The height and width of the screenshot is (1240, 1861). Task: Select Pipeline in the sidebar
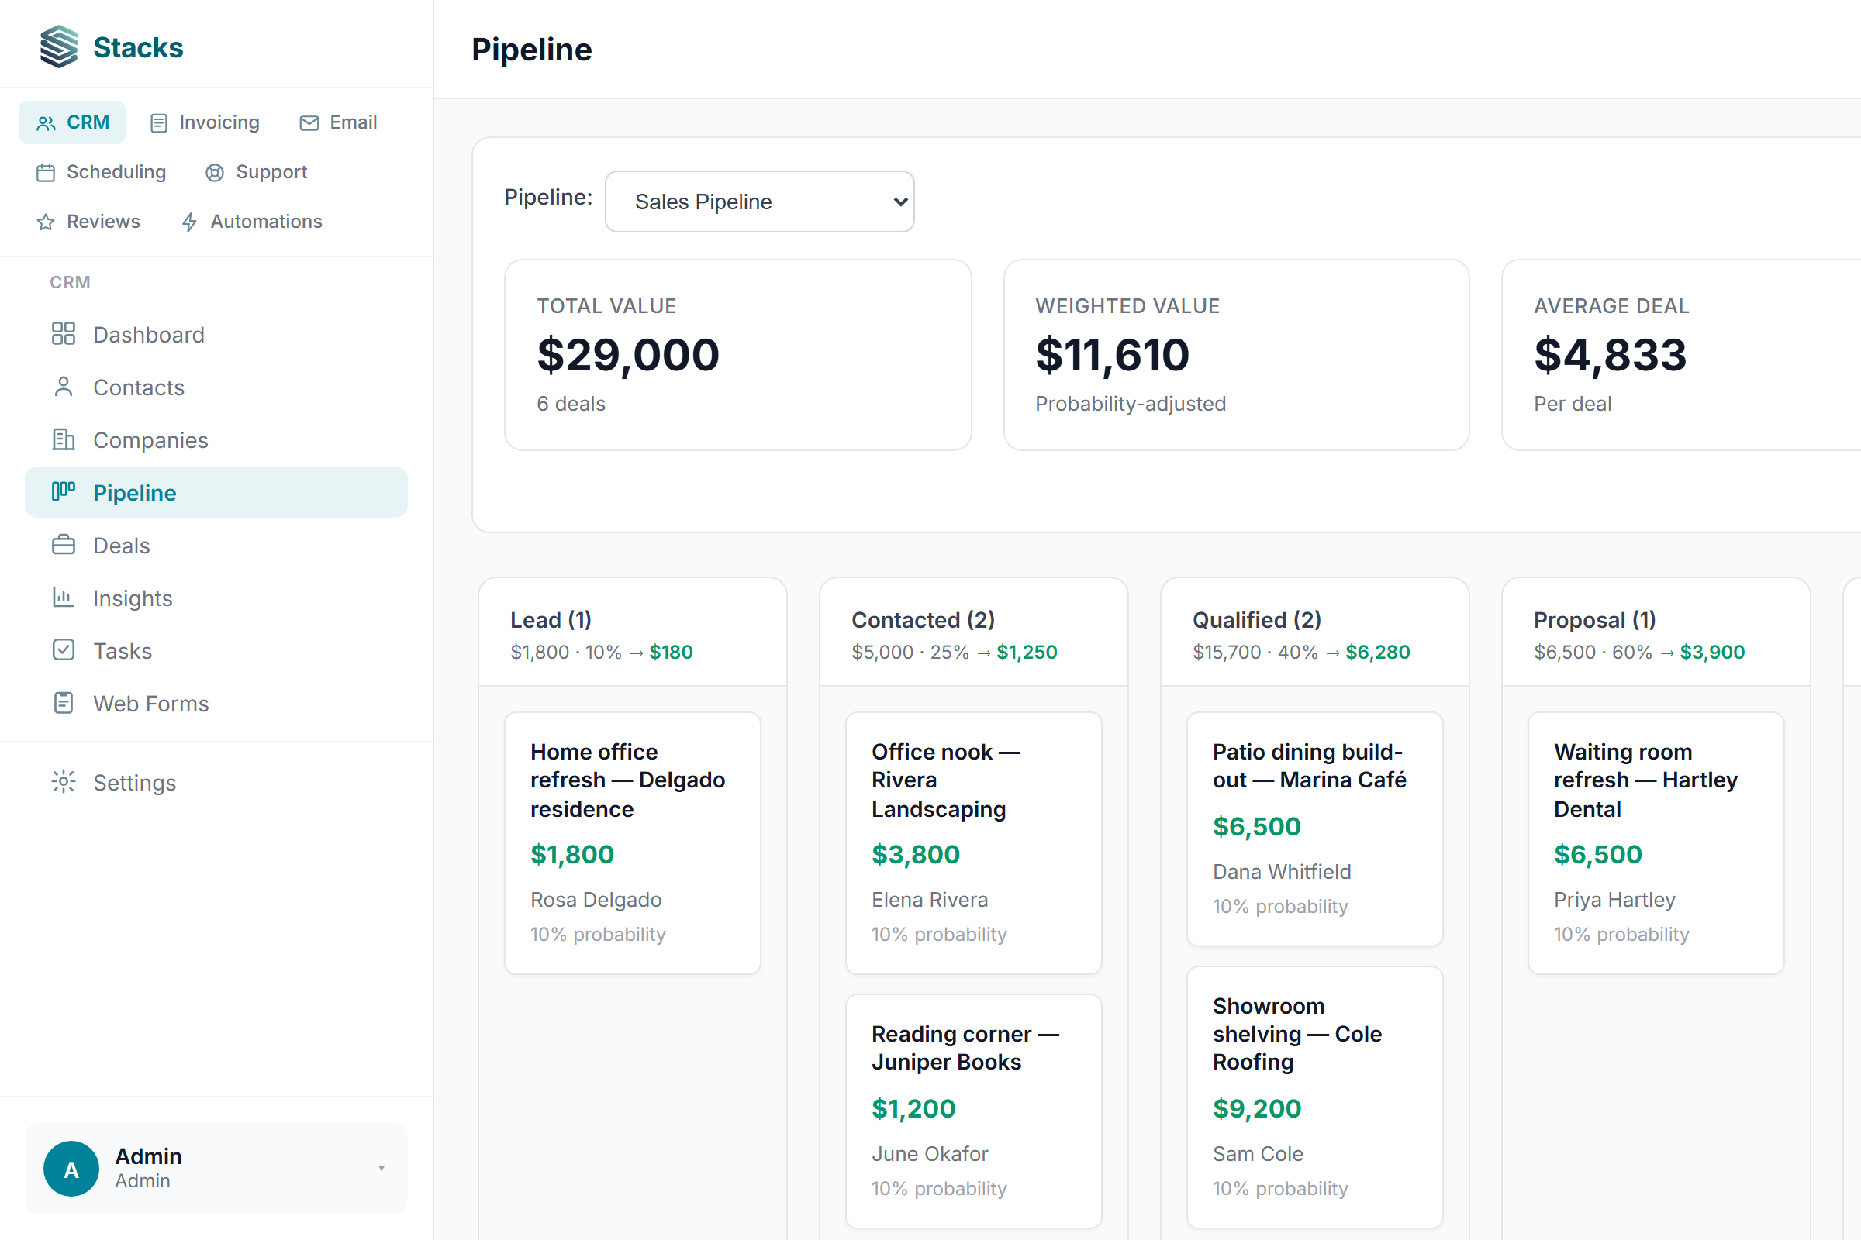216,493
